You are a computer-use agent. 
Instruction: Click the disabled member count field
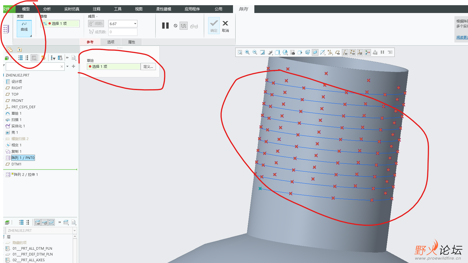click(123, 32)
